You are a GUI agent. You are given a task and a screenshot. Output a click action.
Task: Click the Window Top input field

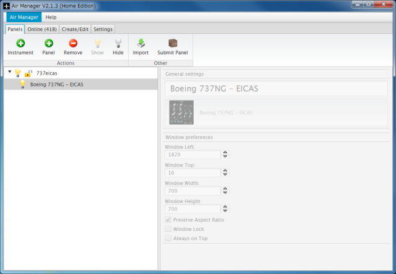[192, 173]
